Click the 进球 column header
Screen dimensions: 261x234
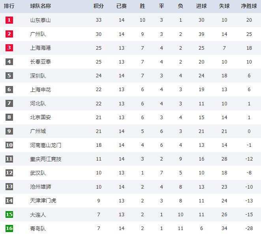pos(201,6)
